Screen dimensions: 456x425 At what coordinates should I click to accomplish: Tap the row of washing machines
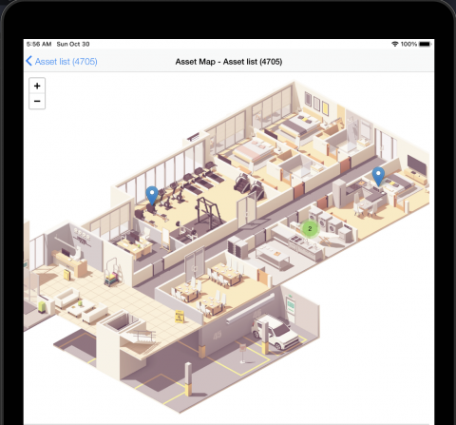coord(331,223)
